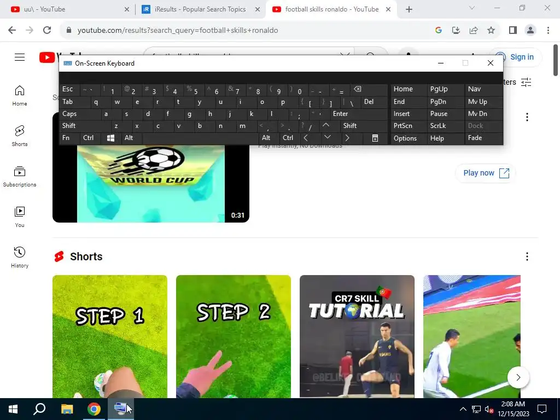
Task: Open YouTube guide hamburger menu
Action: (x=20, y=57)
